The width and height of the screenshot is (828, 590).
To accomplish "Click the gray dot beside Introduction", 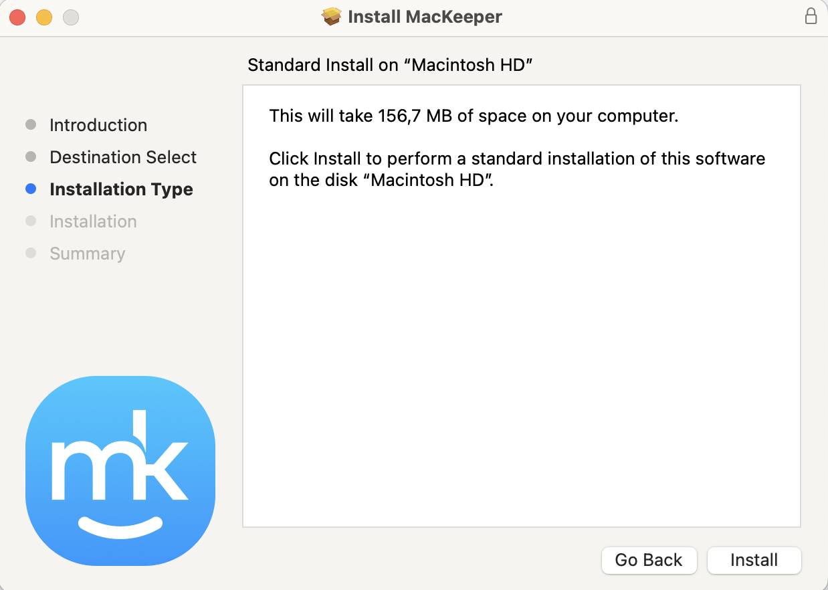I will [x=31, y=124].
